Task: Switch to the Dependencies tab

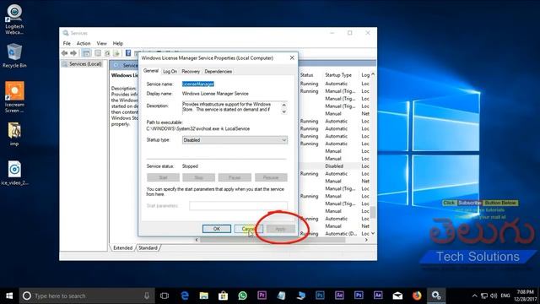Action: click(x=218, y=71)
